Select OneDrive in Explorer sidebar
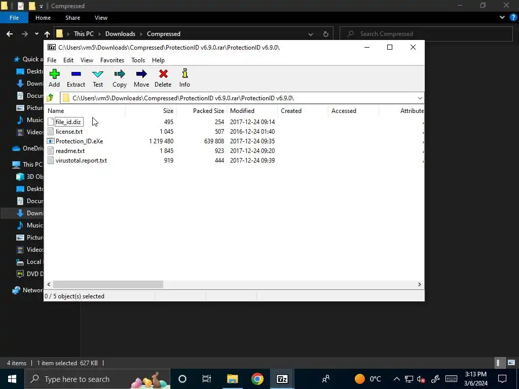Viewport: 519px width, 389px height. (x=28, y=148)
